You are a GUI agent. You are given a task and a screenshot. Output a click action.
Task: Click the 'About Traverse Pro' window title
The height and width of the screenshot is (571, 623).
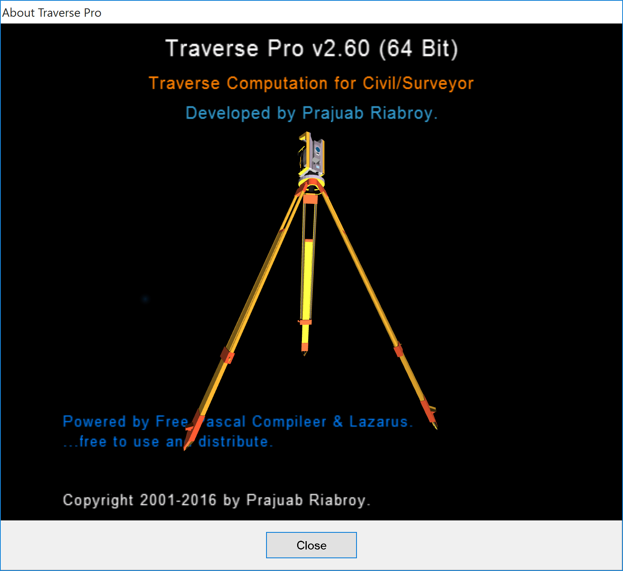(x=52, y=13)
